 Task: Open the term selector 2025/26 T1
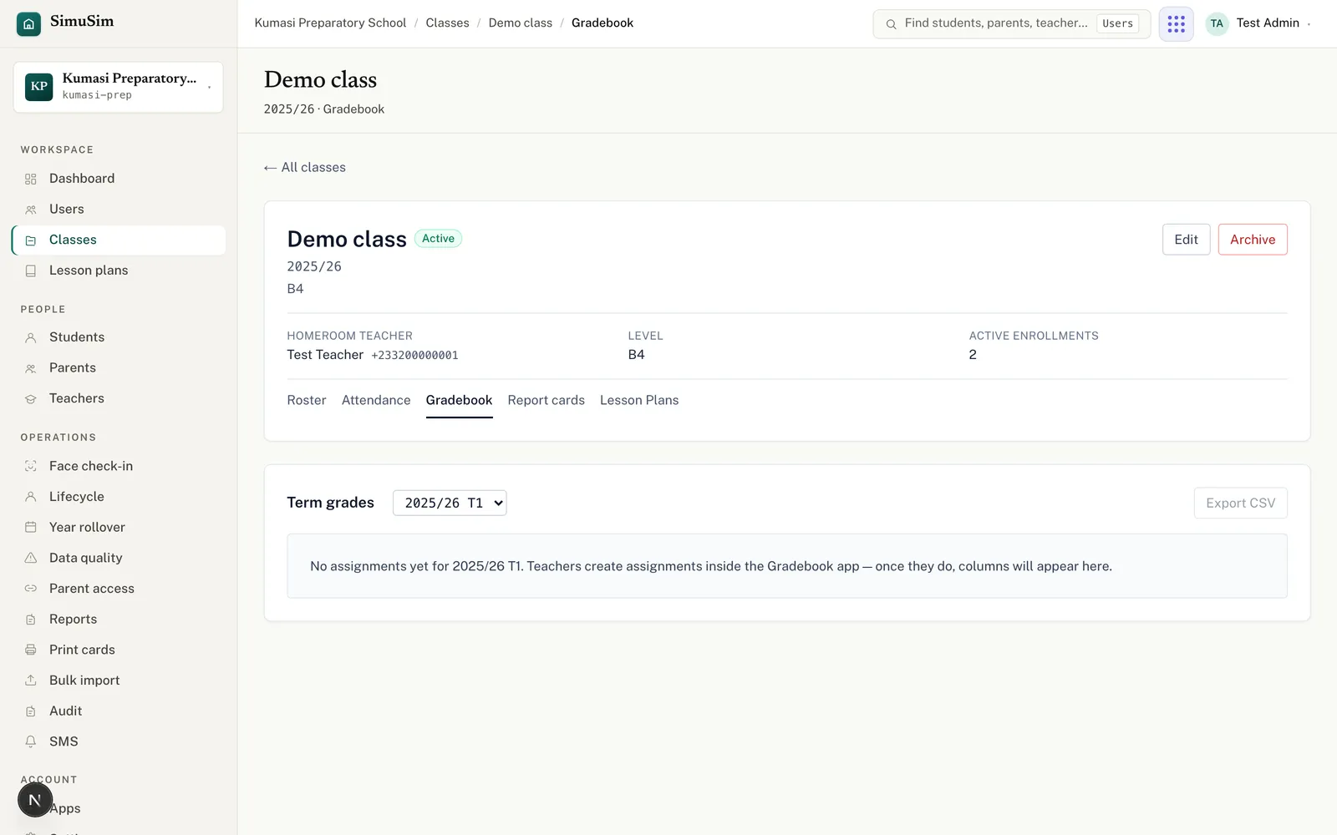450,503
